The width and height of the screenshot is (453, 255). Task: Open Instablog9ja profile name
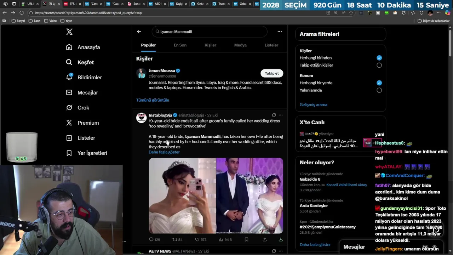160,115
